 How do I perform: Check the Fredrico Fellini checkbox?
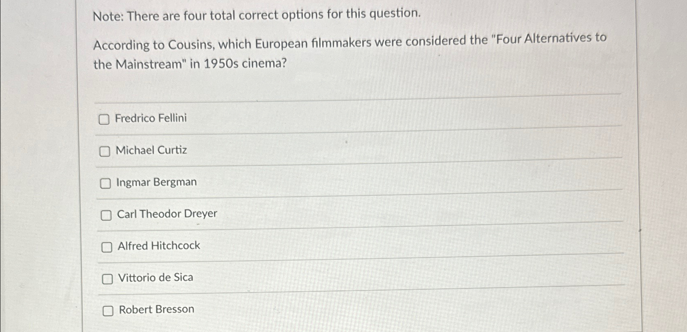tap(105, 120)
